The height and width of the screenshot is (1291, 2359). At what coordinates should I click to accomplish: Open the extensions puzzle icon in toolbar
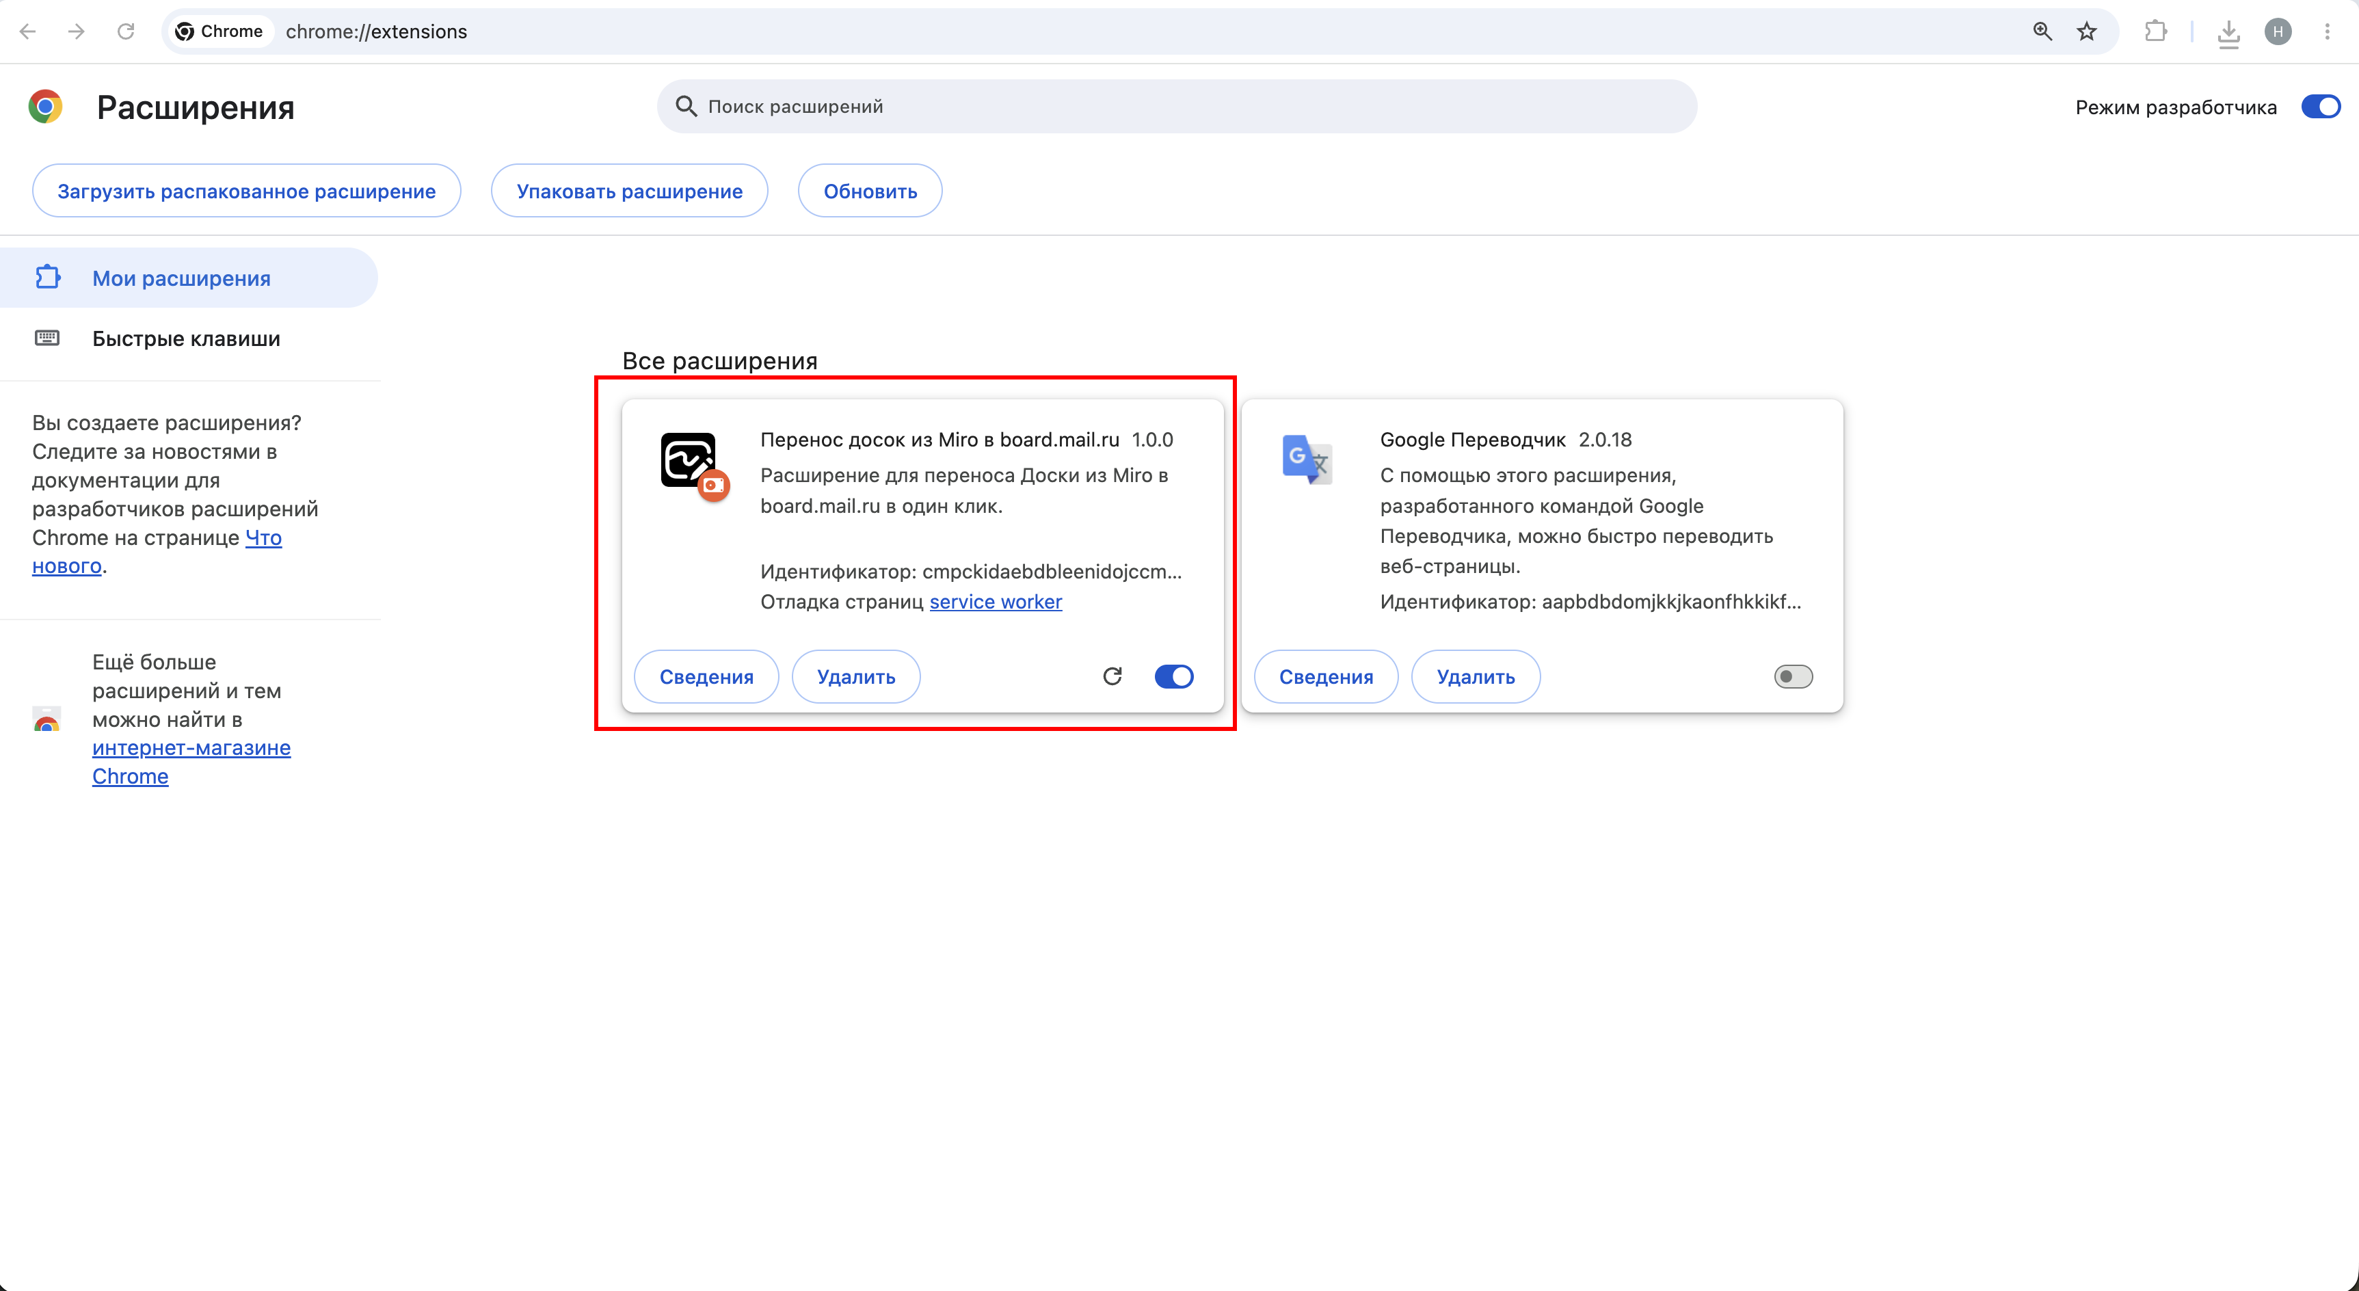click(x=2156, y=32)
